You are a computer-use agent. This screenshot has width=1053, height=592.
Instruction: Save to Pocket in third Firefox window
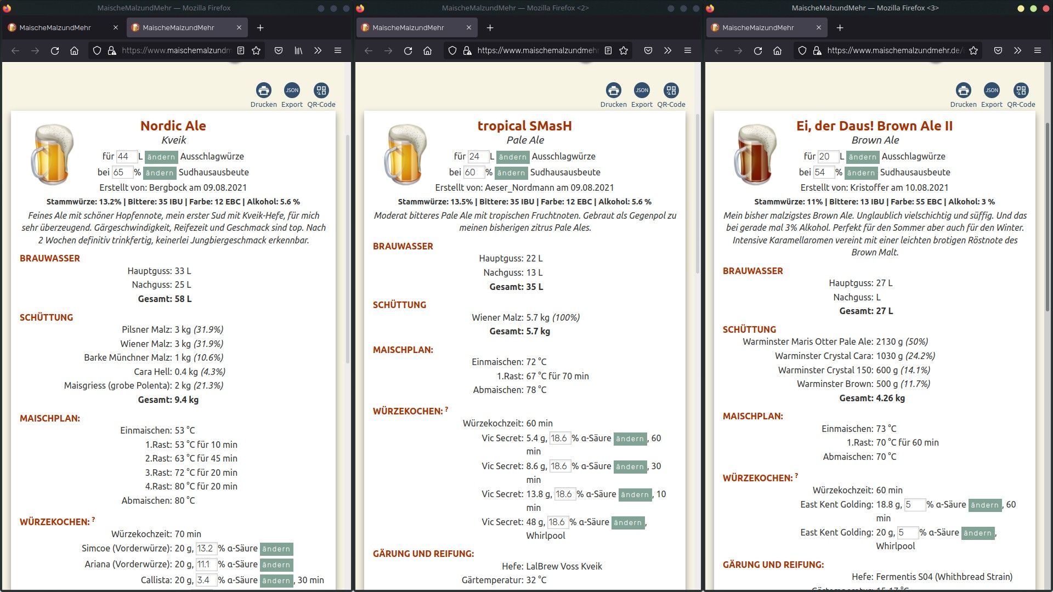coord(998,50)
